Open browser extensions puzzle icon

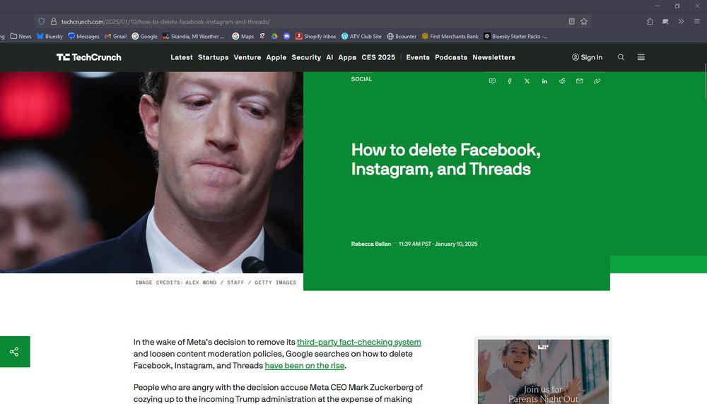pos(650,21)
